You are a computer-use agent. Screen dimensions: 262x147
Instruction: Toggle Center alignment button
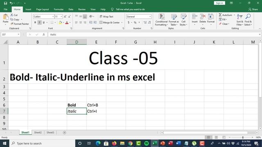tap(81, 22)
